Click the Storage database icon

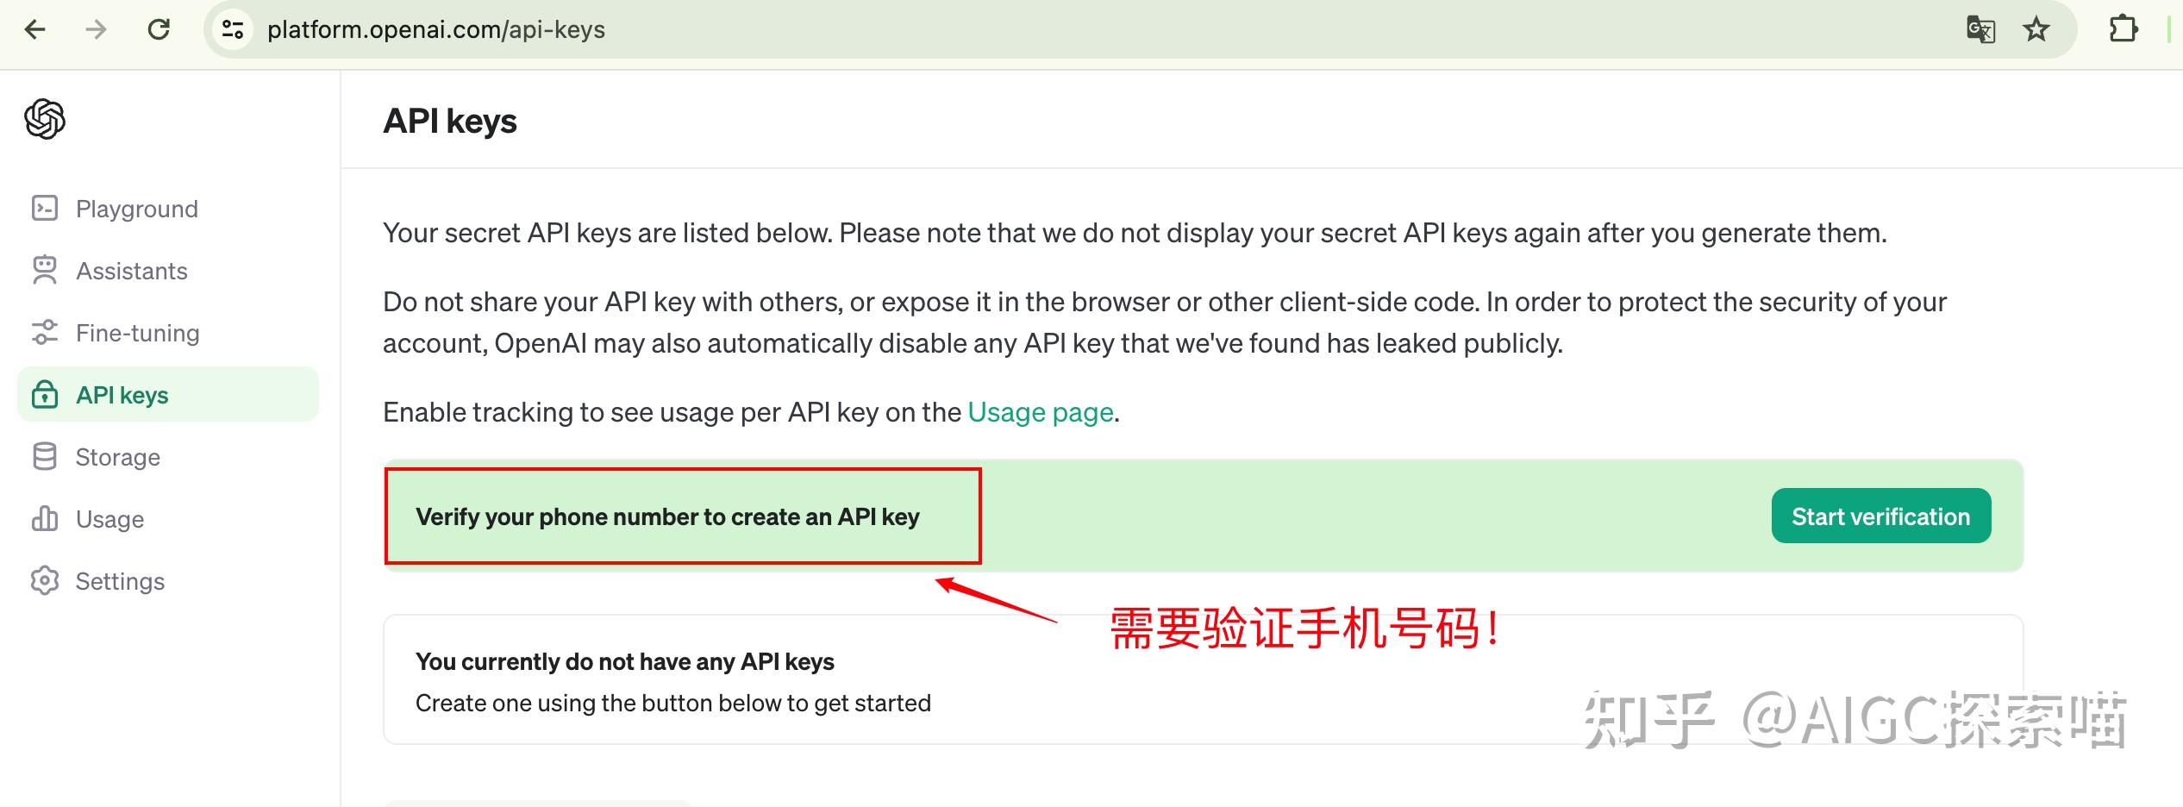click(x=45, y=457)
